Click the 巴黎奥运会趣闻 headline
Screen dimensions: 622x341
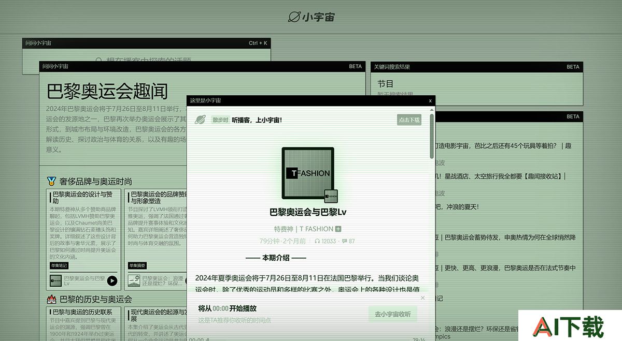tap(107, 92)
